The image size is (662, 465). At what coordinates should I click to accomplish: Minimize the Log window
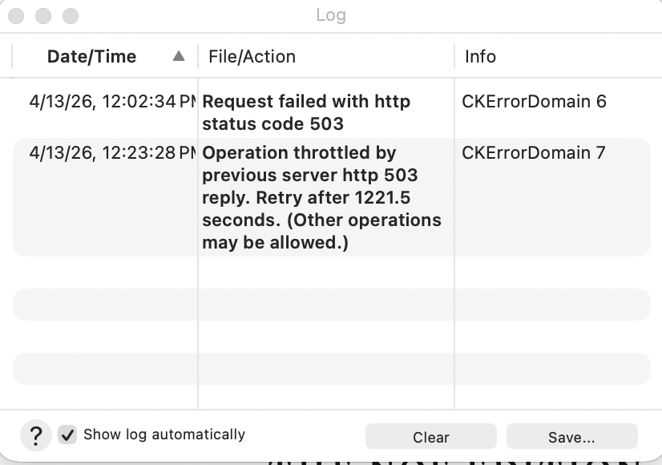coord(44,16)
